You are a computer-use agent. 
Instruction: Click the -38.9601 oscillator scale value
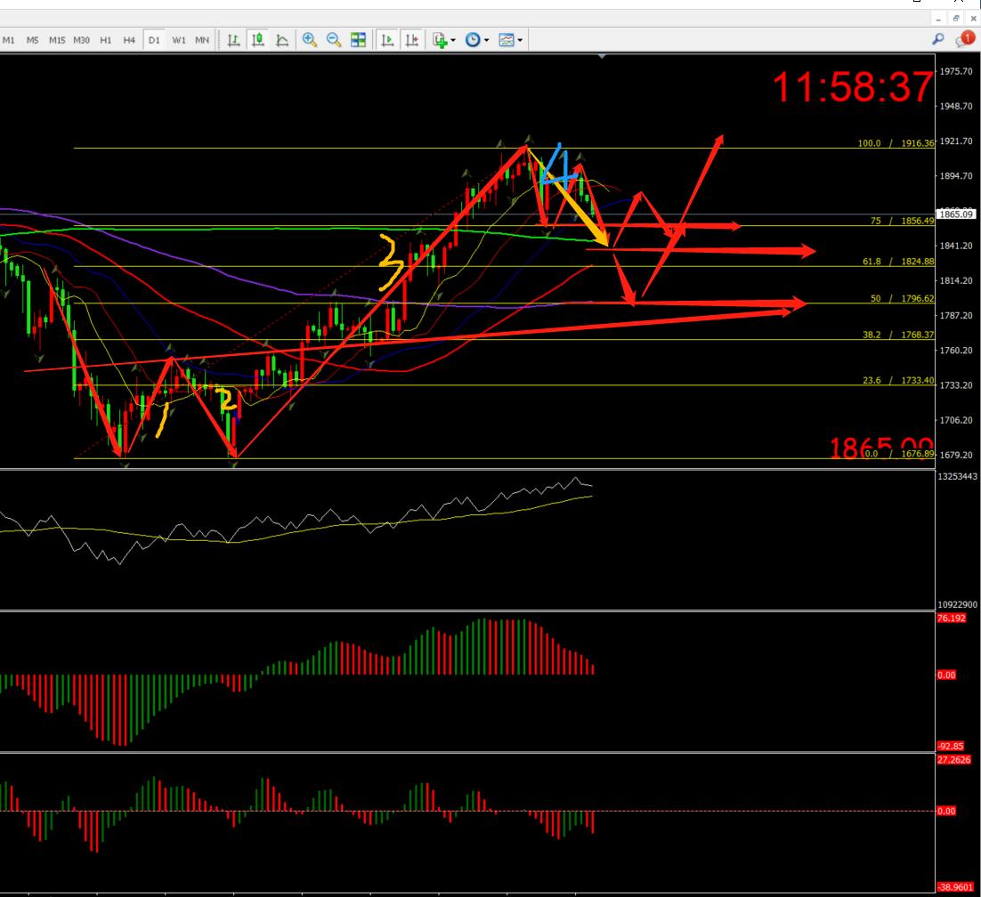pyautogui.click(x=955, y=887)
